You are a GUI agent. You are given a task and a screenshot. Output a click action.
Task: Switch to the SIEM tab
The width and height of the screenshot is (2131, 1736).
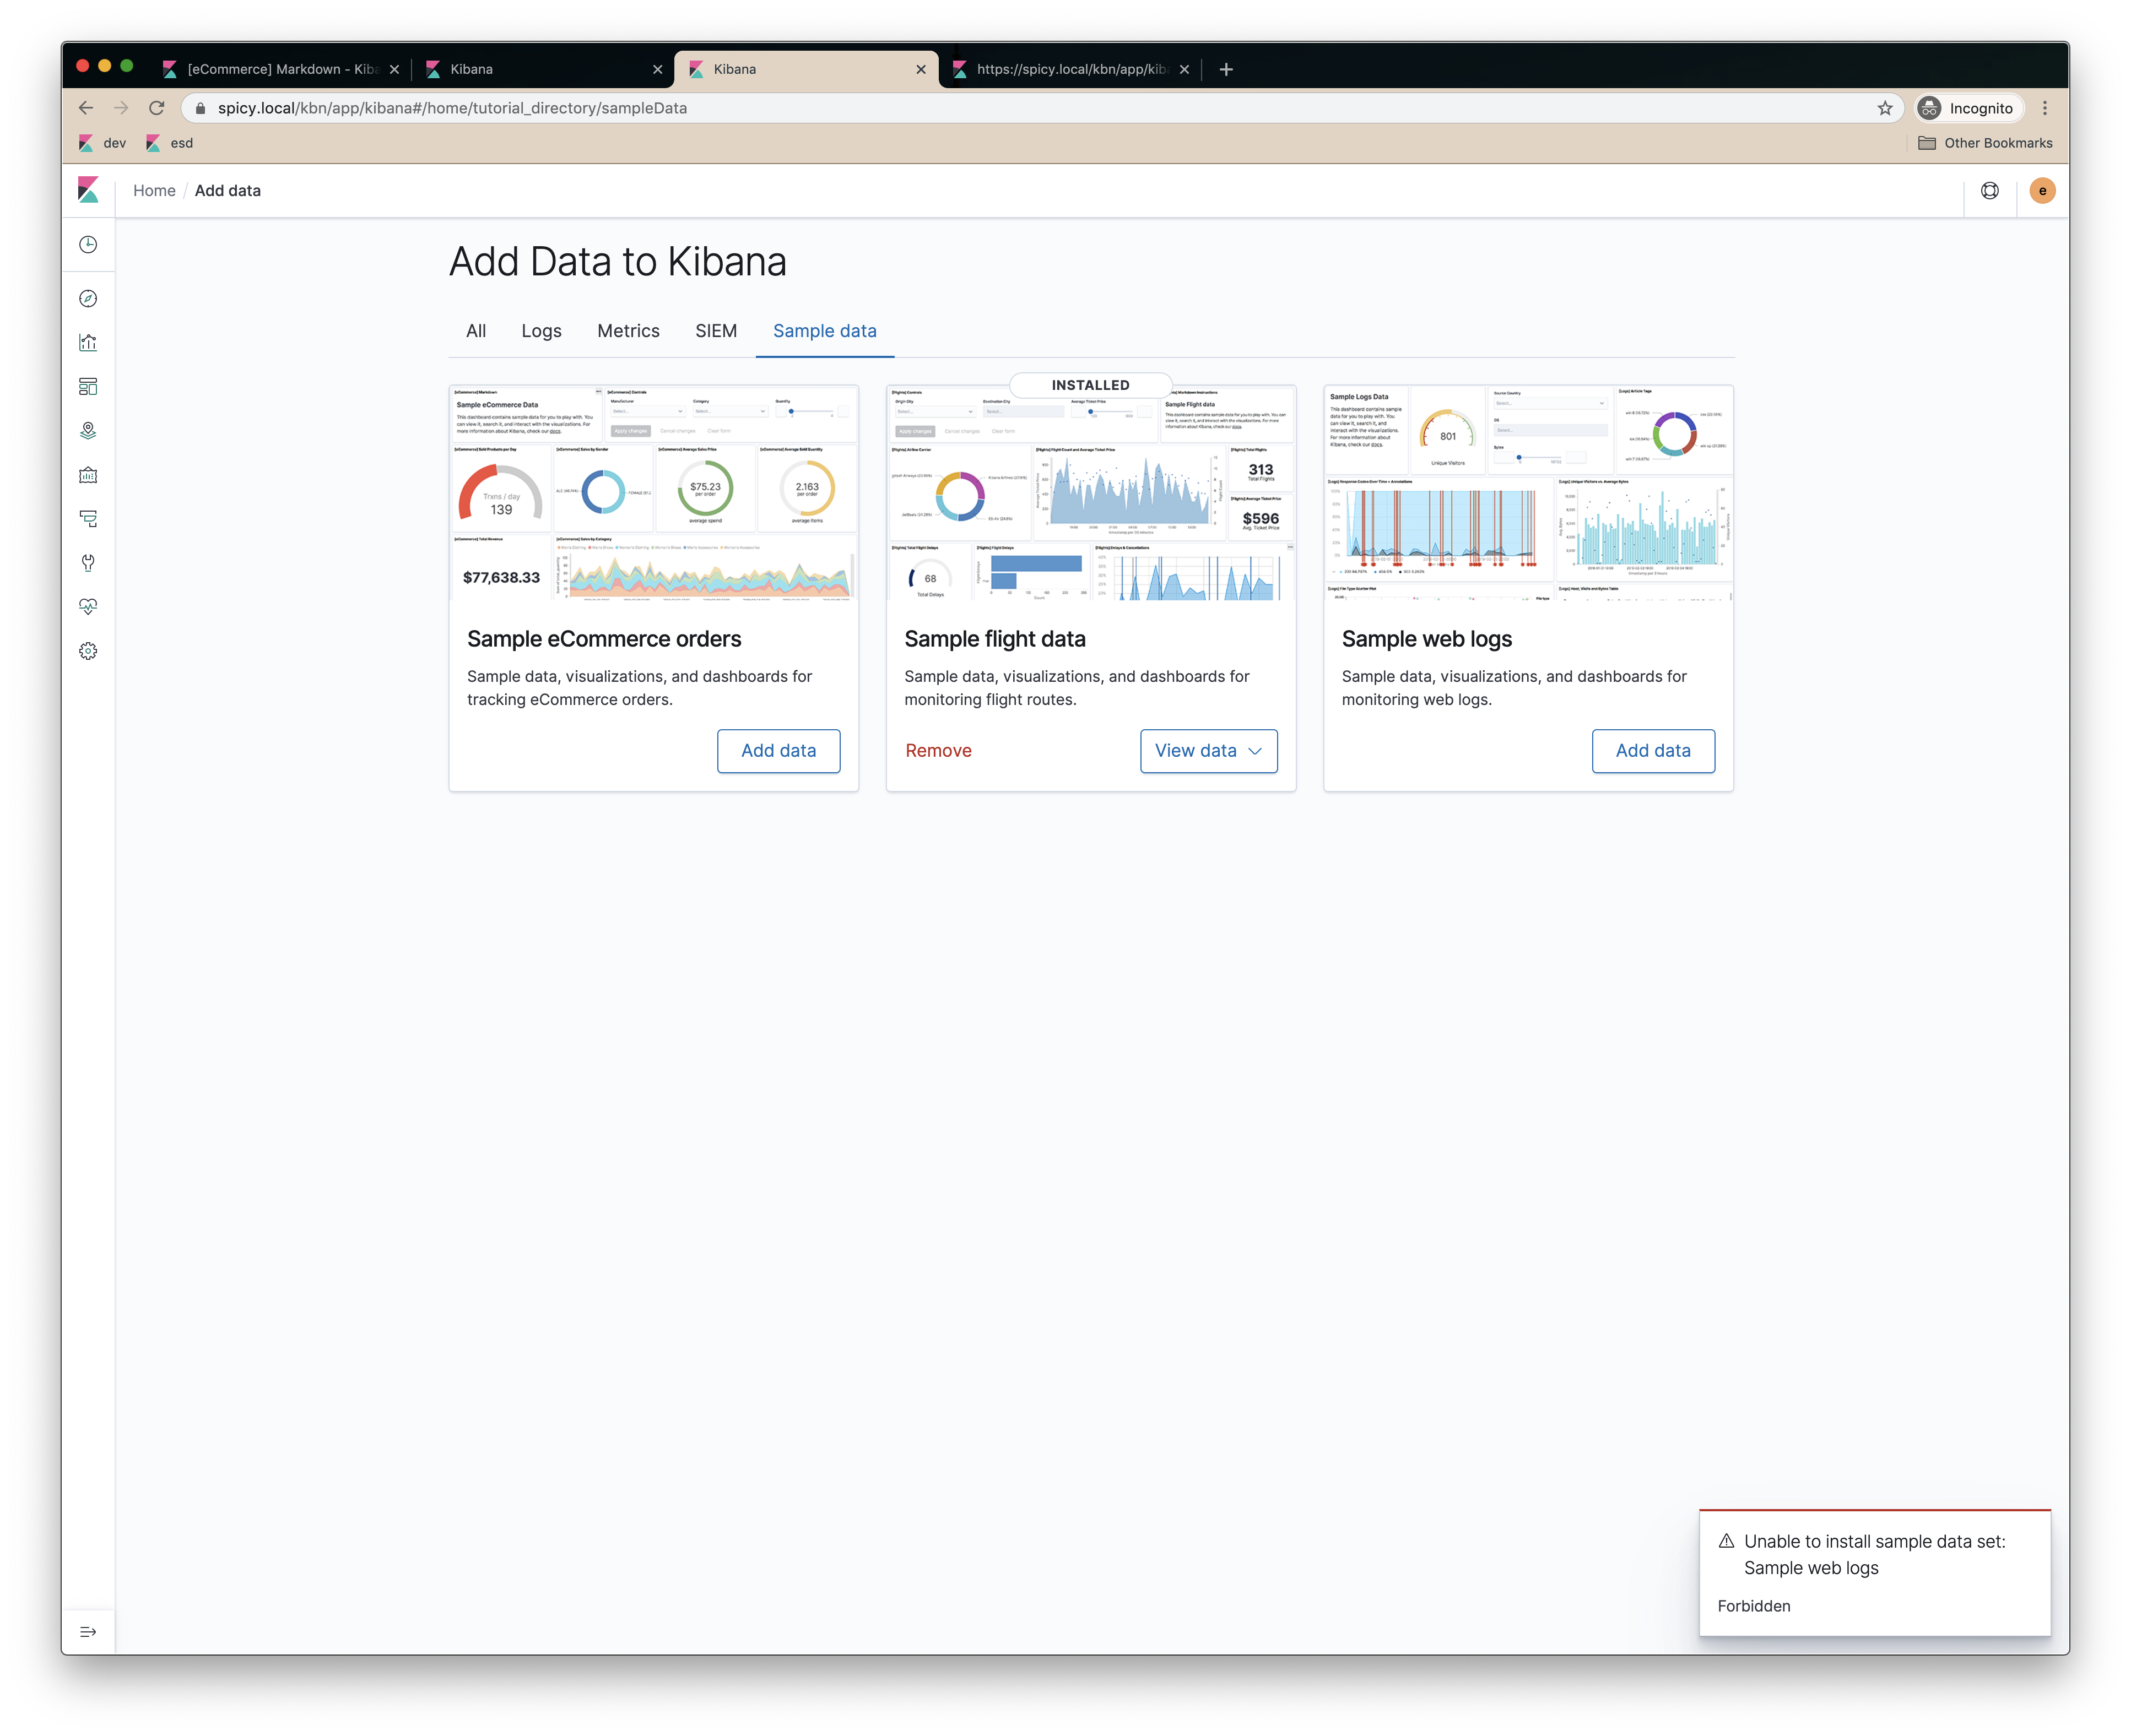point(715,330)
